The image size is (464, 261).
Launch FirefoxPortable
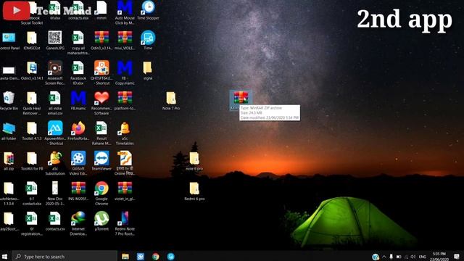pyautogui.click(x=78, y=131)
